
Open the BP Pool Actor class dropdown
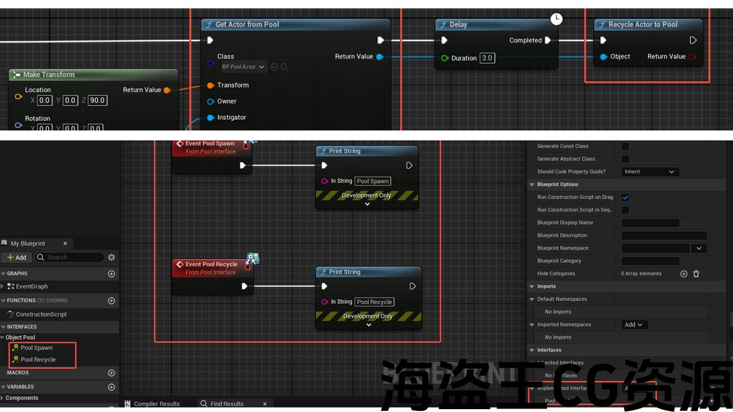pyautogui.click(x=243, y=67)
